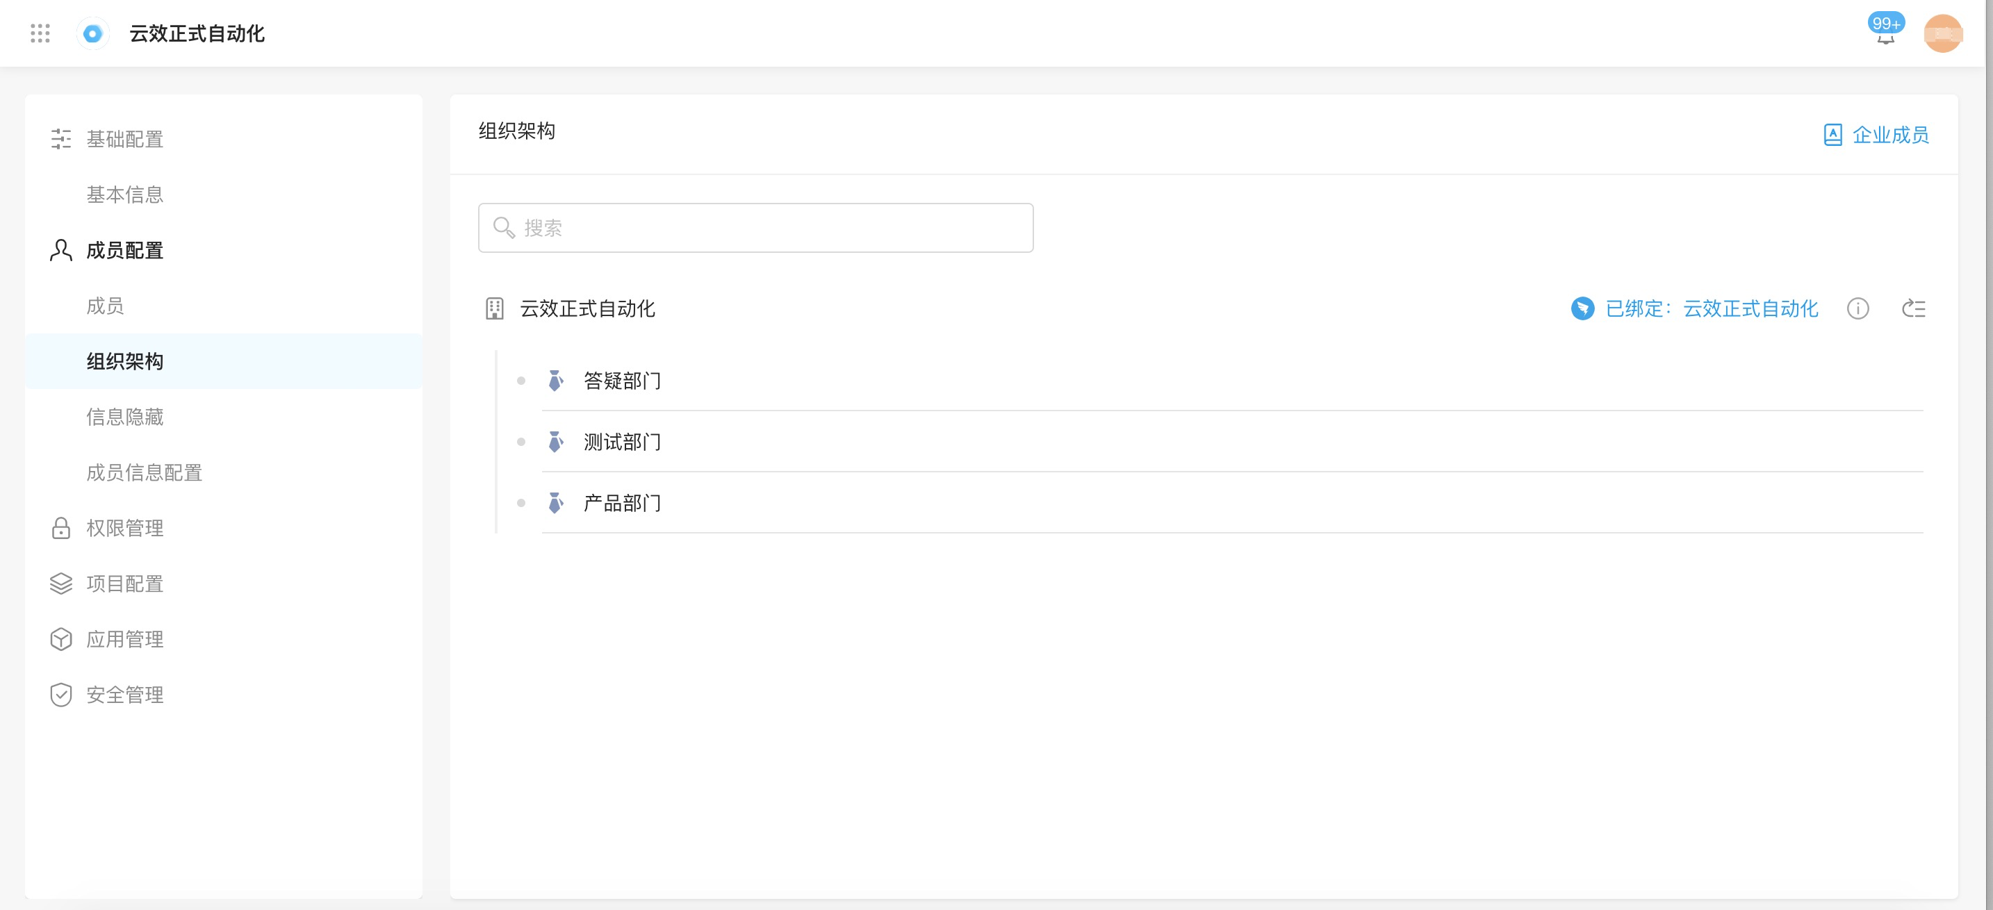1993x910 pixels.
Task: Click the user avatar in top right
Action: 1942,33
